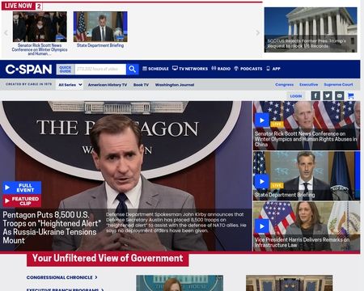Play the Senator Rick Scott live video
Viewport: 364px width, 291px height.
(262, 120)
